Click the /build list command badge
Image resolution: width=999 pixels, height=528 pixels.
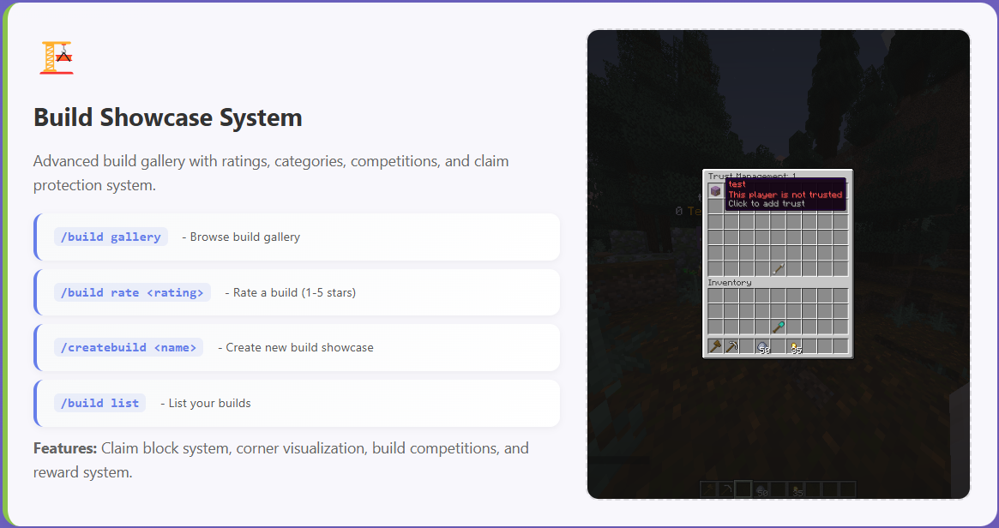[99, 403]
